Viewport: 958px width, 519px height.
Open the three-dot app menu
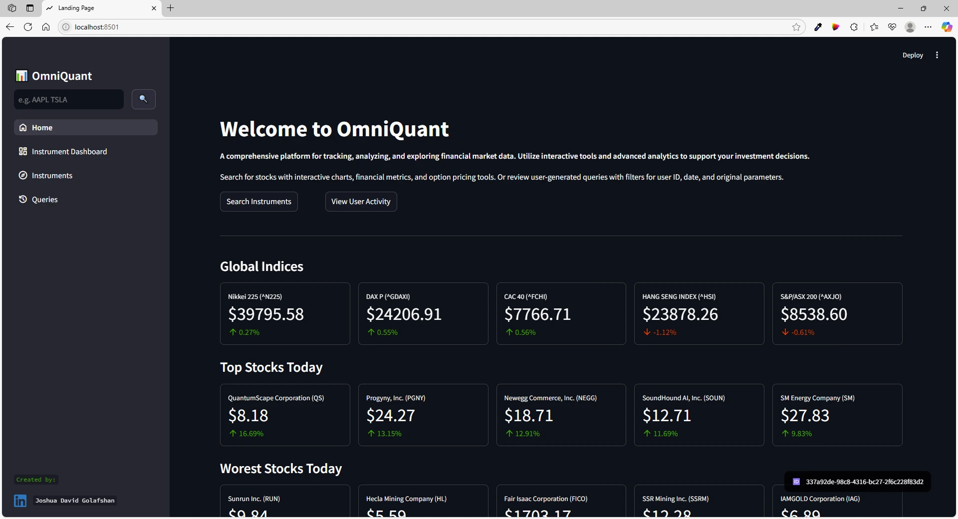point(937,55)
